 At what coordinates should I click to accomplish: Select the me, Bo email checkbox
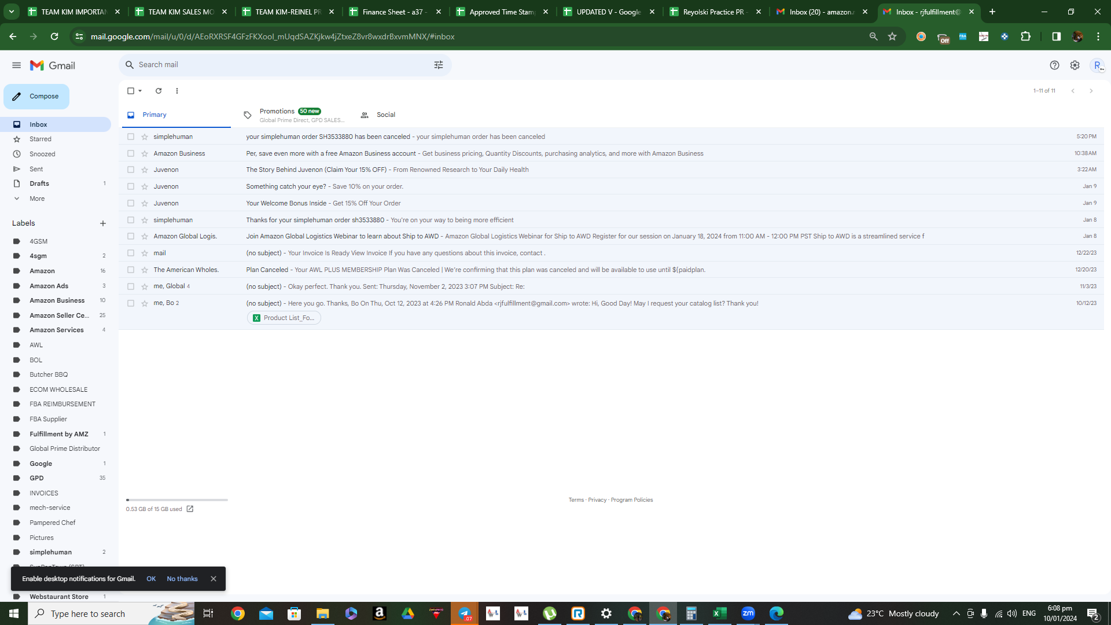131,303
